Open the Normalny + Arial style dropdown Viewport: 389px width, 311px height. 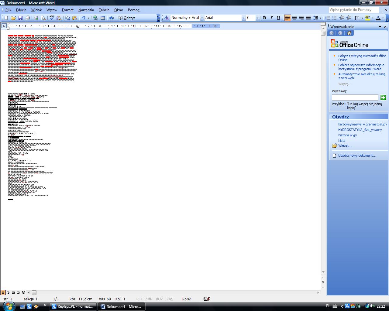[202, 18]
